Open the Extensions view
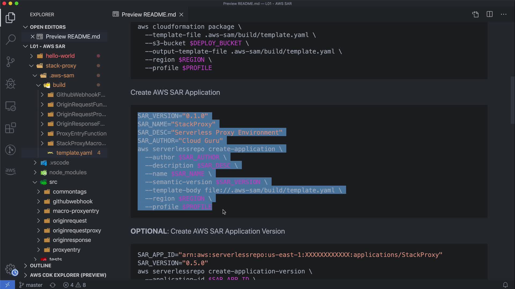Image resolution: width=515 pixels, height=289 pixels. (x=10, y=128)
